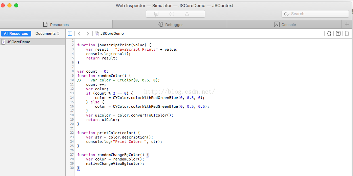Add a new tab with plus button
The width and height of the screenshot is (353, 176).
click(347, 25)
